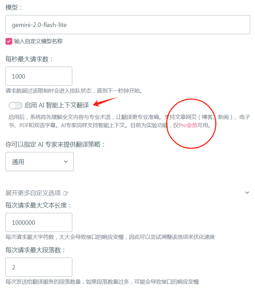Collapse options using the right-side chevron
This screenshot has height=289, width=255.
point(247,193)
